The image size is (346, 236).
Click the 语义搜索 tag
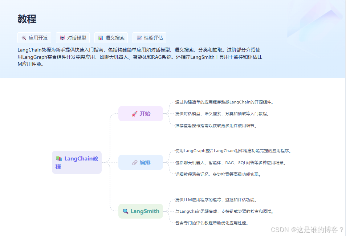click(x=111, y=38)
